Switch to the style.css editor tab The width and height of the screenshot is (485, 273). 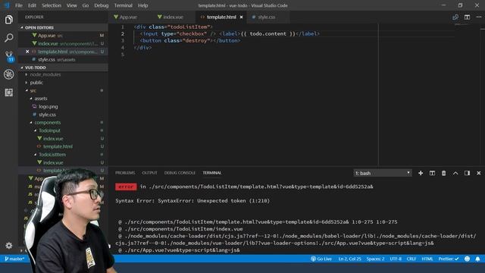pos(266,17)
